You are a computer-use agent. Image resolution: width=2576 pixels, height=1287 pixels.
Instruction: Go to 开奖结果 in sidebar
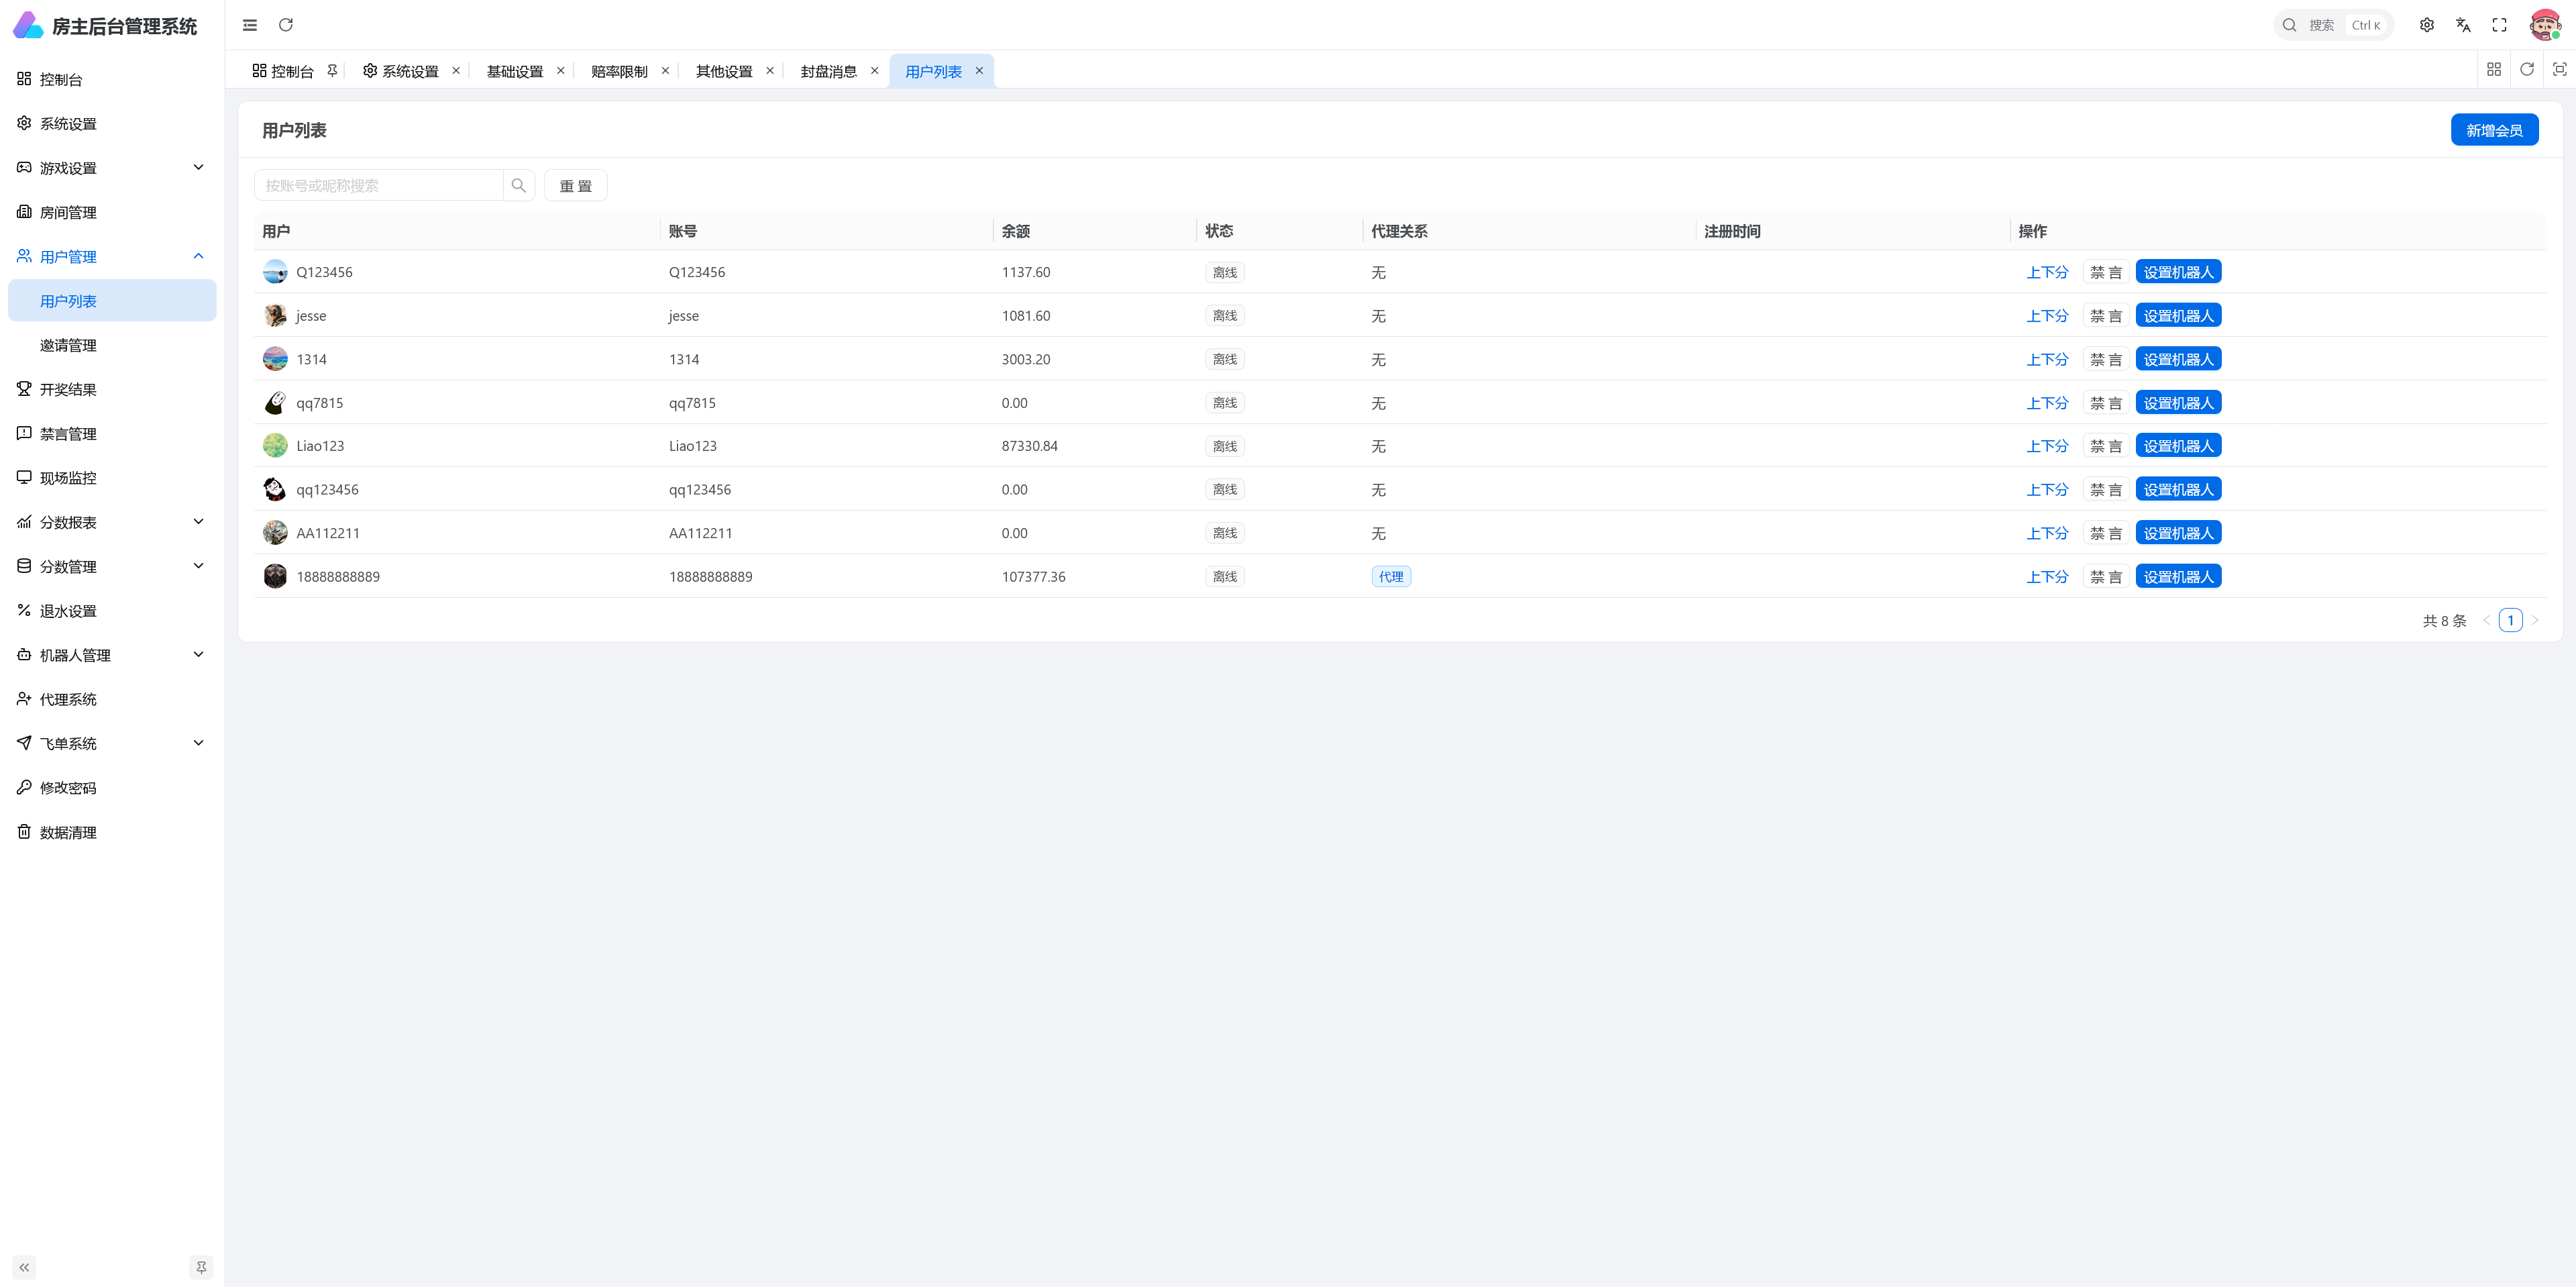(x=112, y=389)
